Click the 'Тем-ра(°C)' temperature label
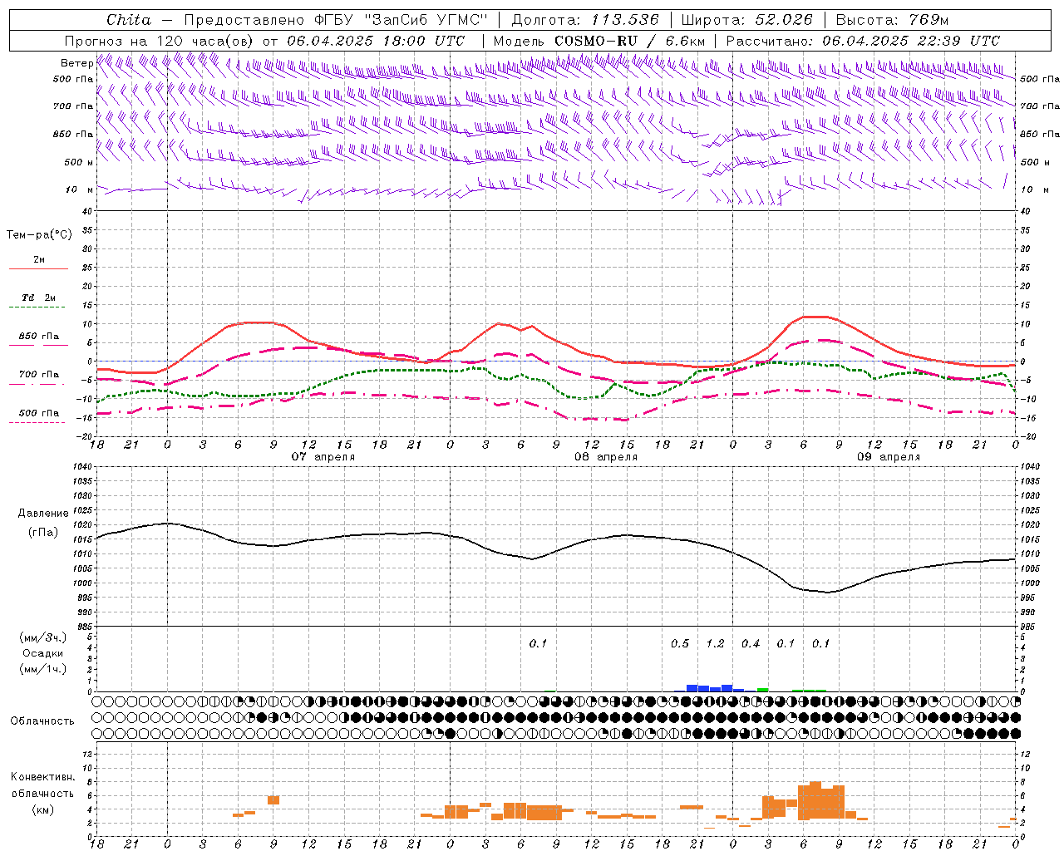 [39, 235]
